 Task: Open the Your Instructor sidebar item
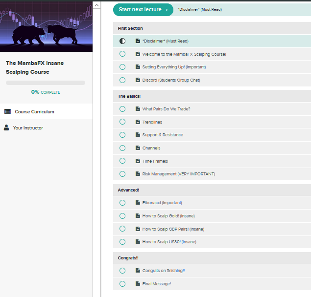coord(28,128)
